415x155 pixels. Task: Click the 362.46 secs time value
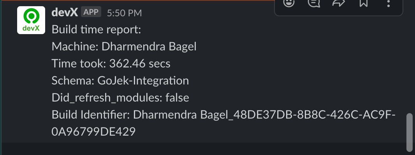(140, 64)
